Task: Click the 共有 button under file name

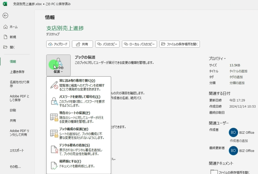Action: (x=82, y=44)
